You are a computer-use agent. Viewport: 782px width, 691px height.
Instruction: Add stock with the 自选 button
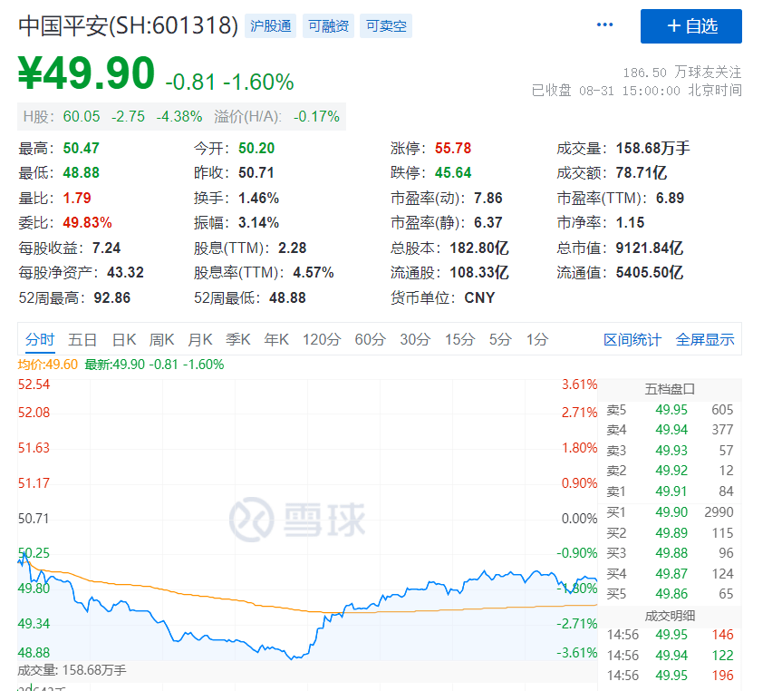point(690,26)
